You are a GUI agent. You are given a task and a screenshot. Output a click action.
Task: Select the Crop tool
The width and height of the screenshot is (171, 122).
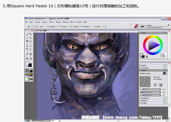(27, 41)
